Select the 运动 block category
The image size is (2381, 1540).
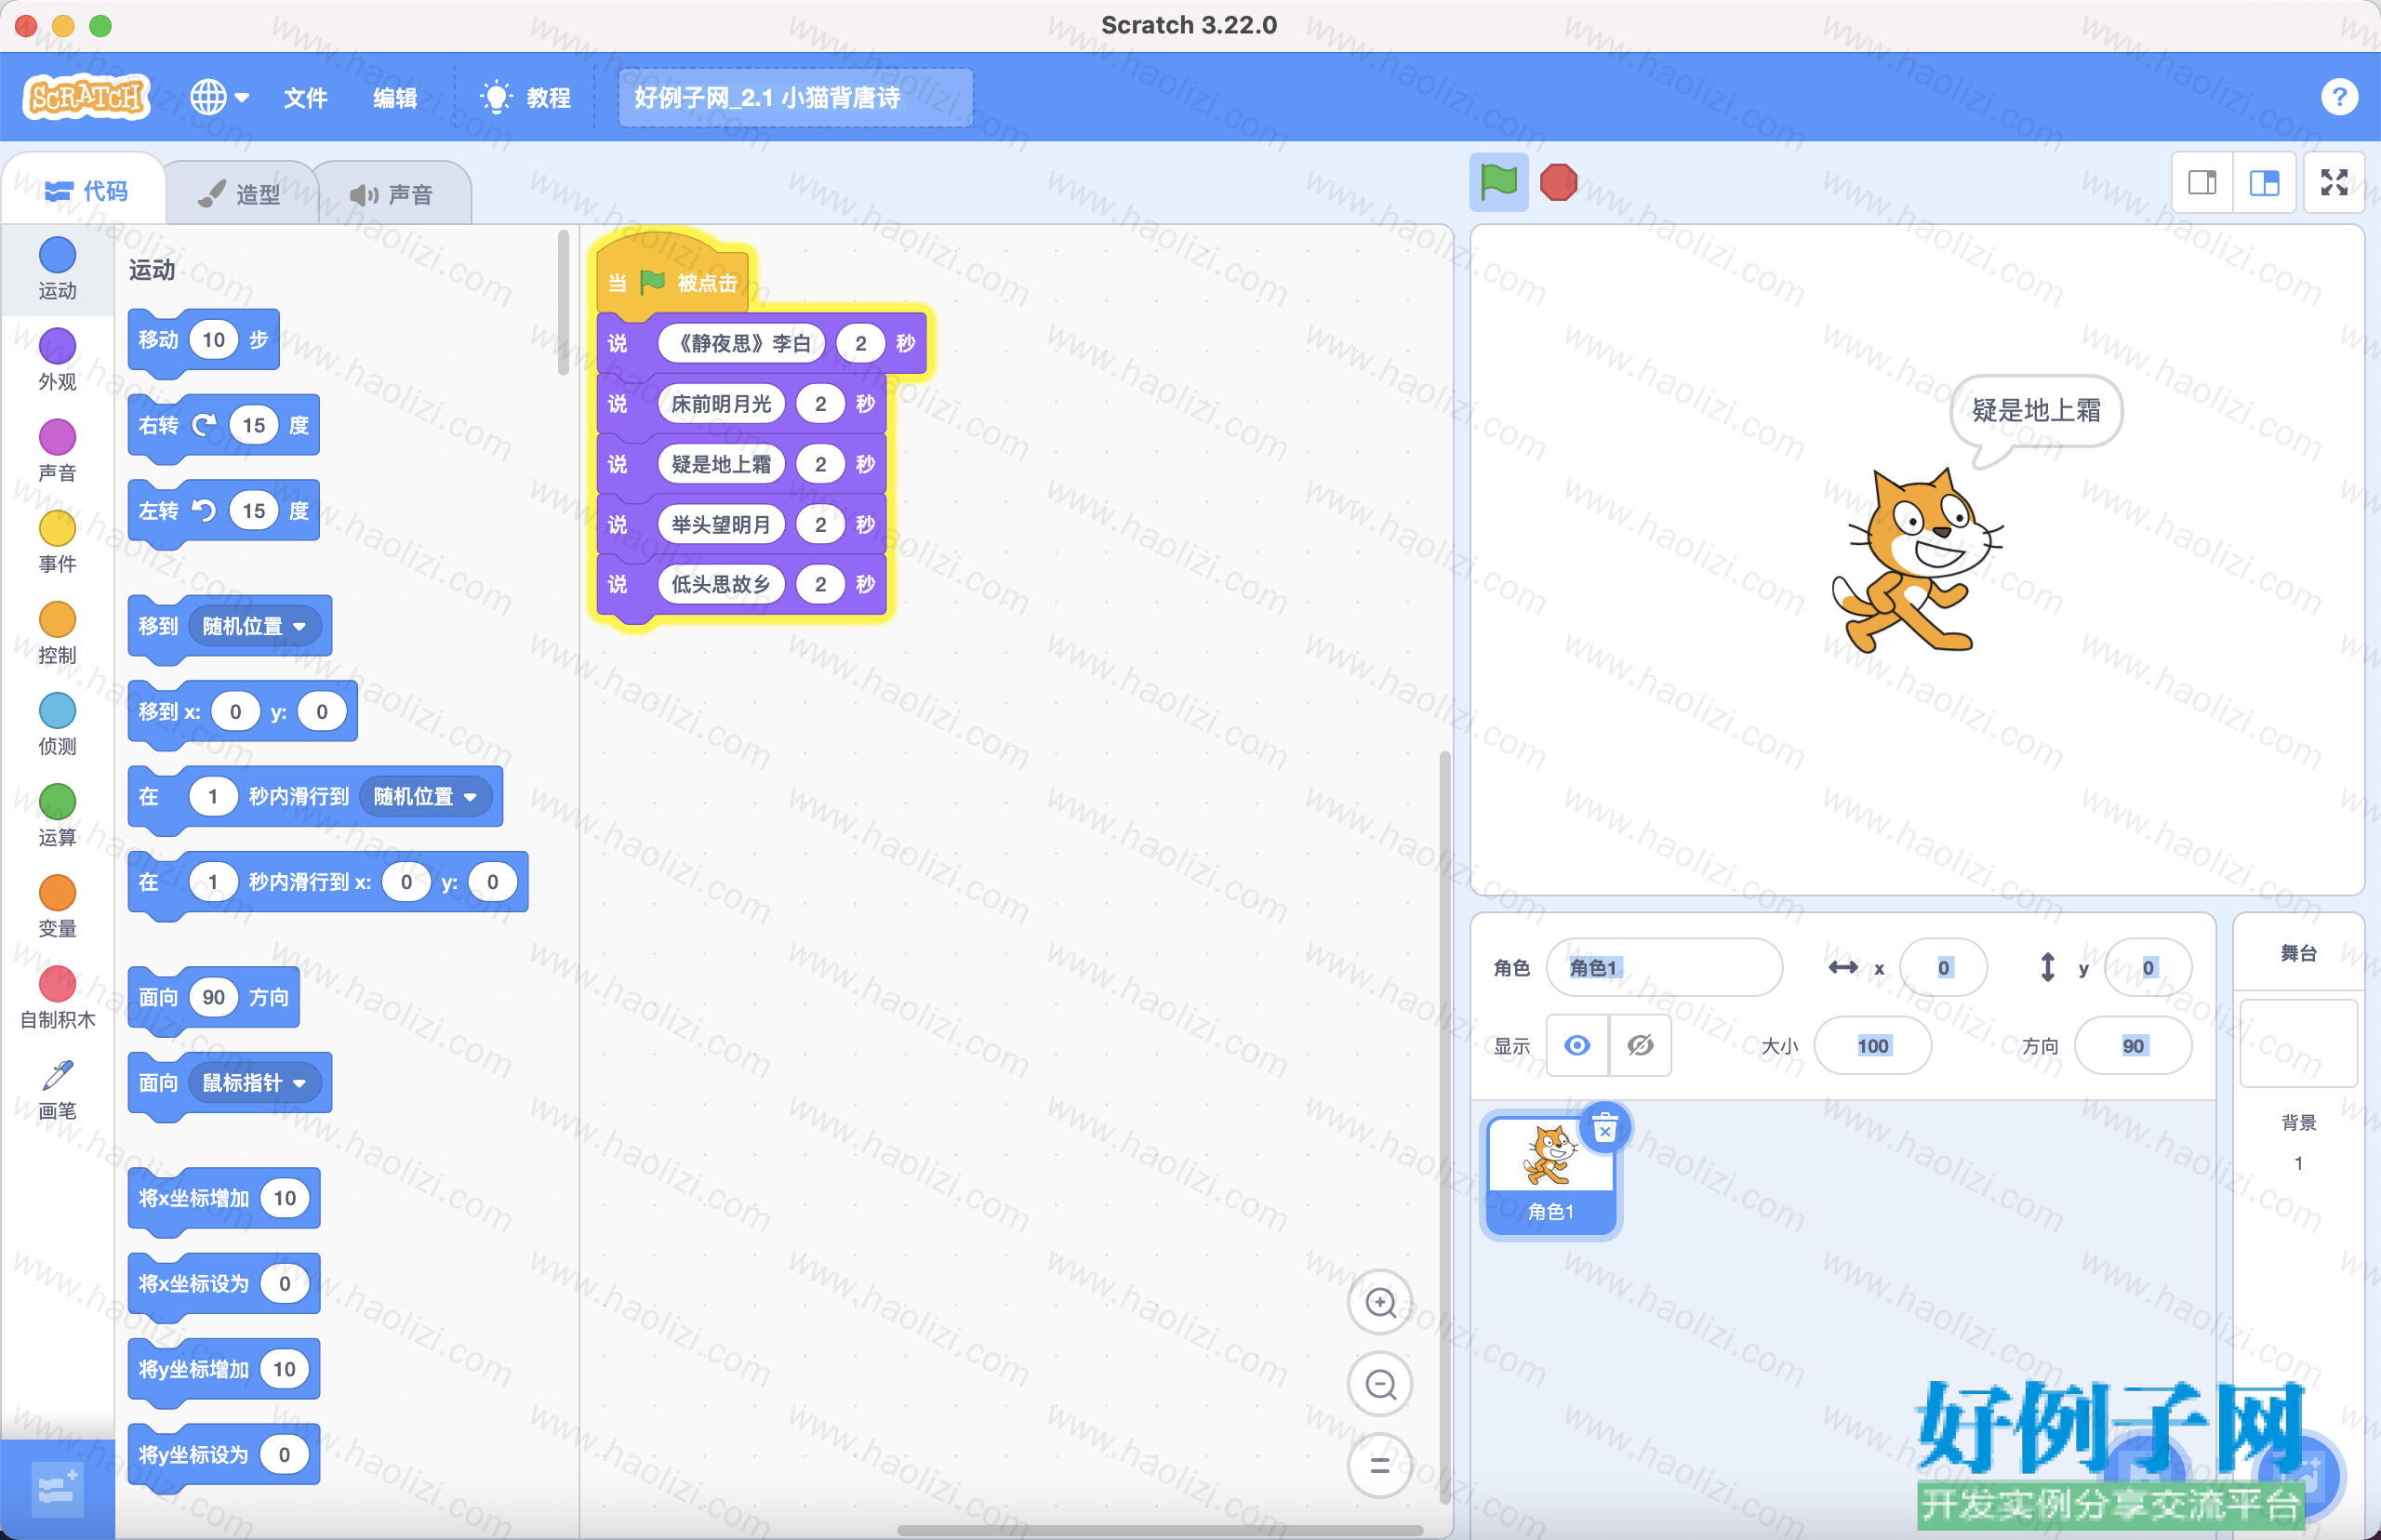pos(57,268)
